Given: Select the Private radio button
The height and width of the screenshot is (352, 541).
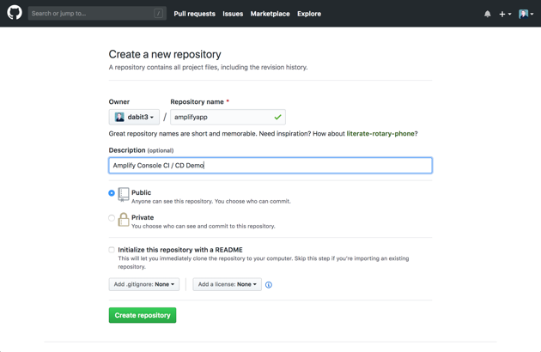Looking at the screenshot, I should tap(112, 218).
